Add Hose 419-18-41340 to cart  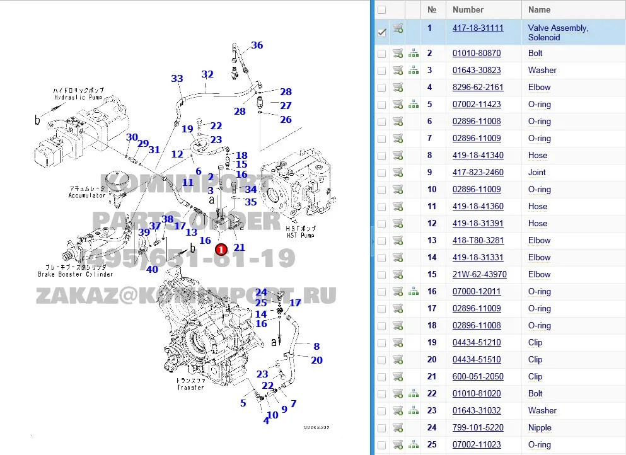pyautogui.click(x=398, y=156)
